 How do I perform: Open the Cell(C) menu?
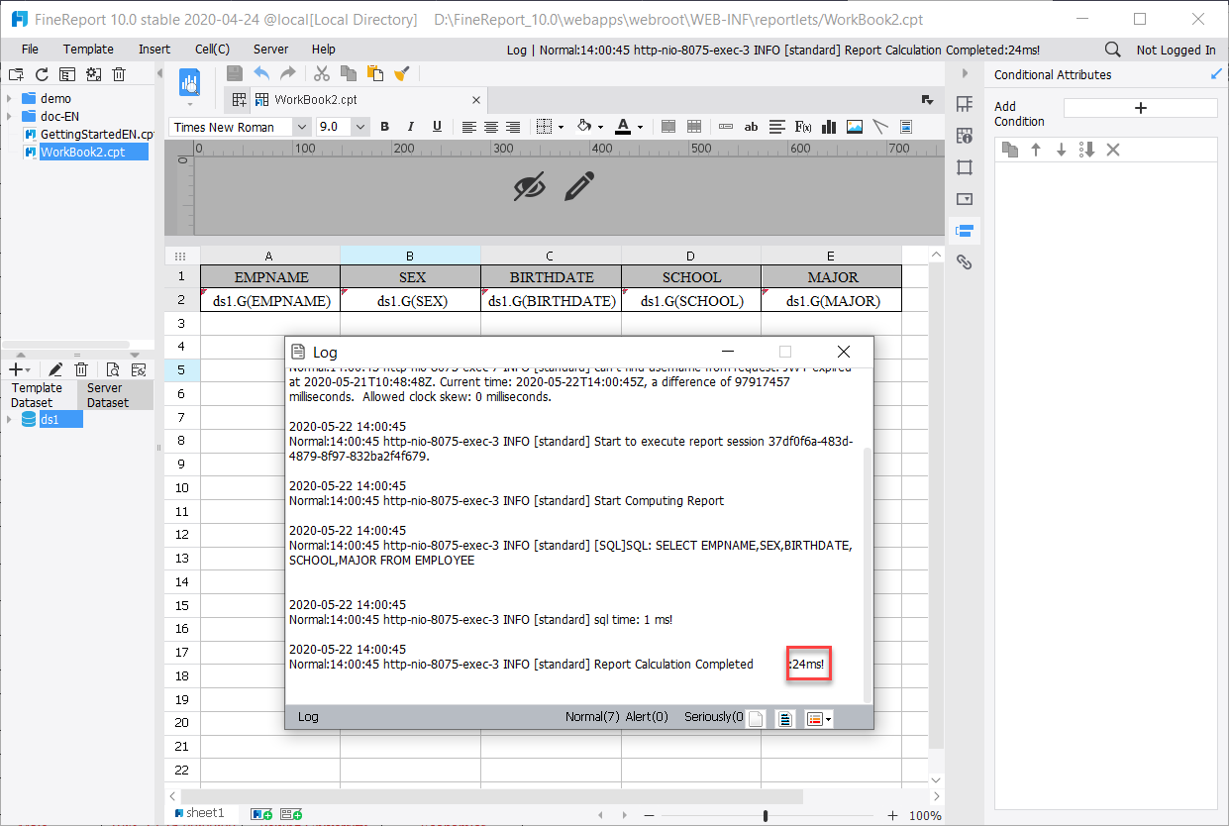click(212, 50)
